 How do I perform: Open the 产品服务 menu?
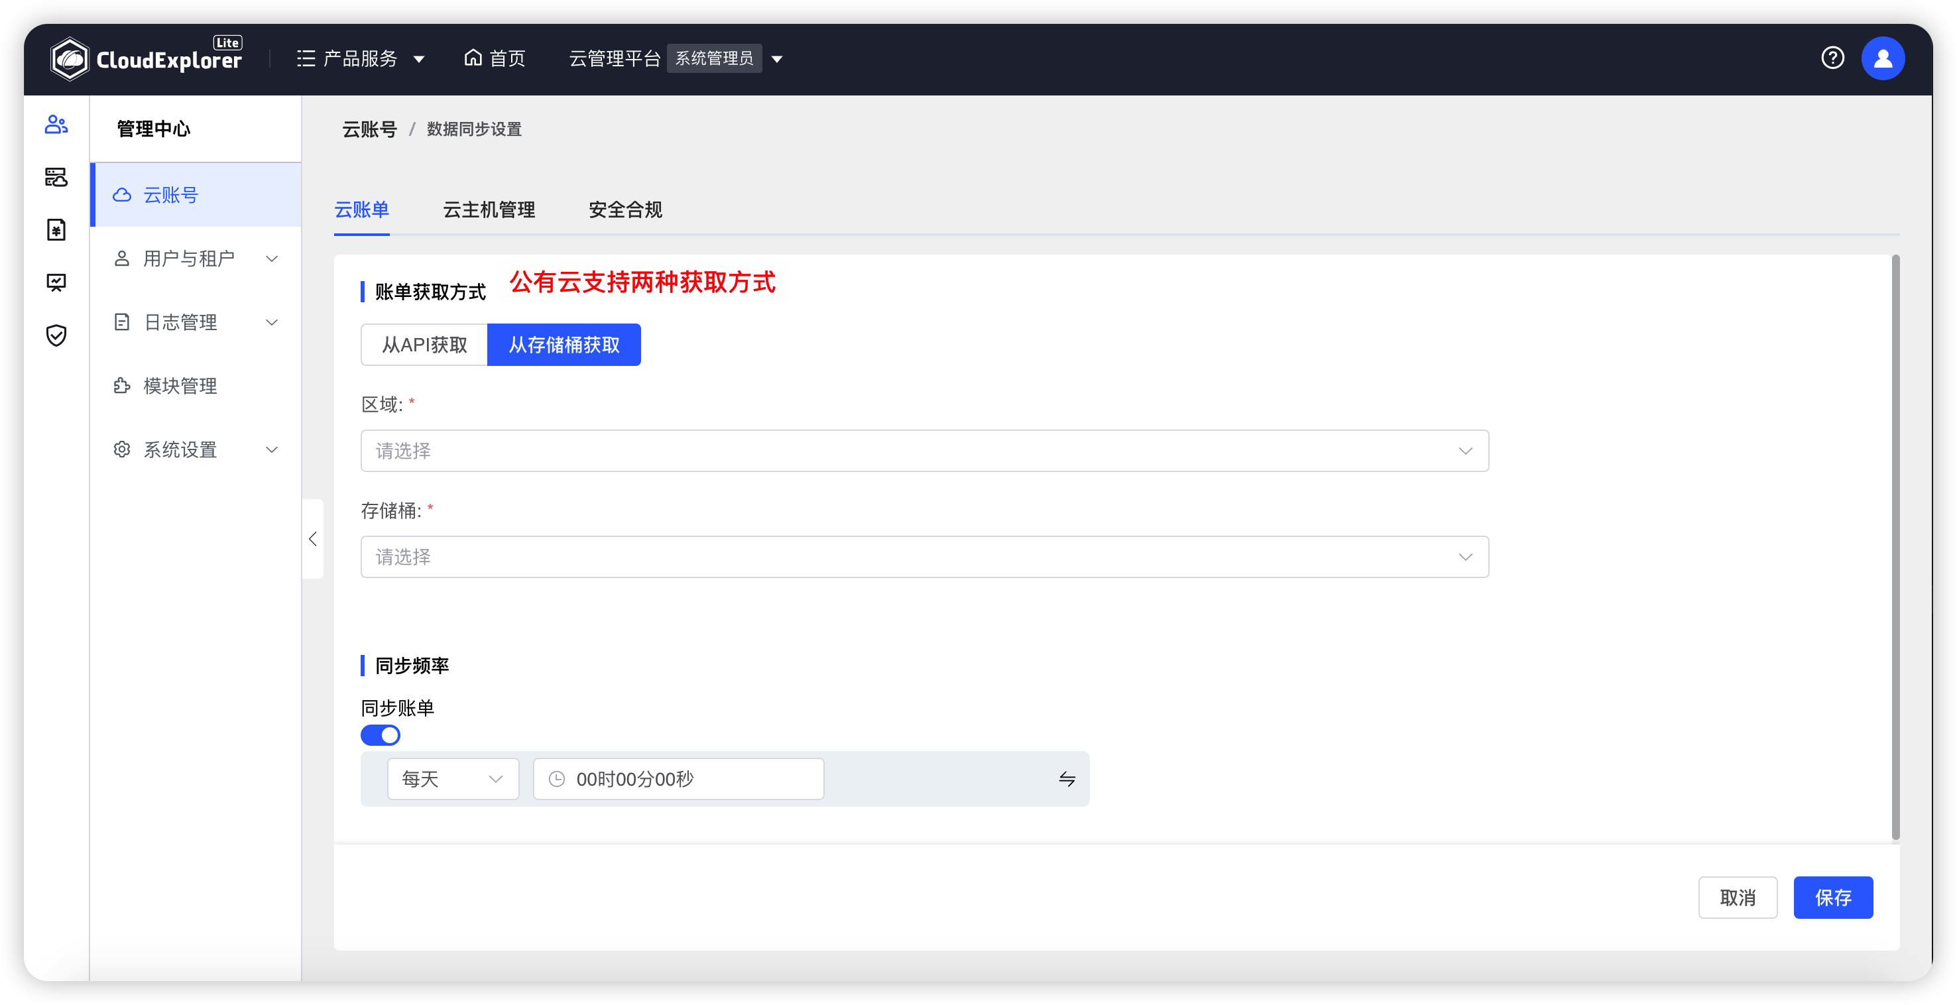pyautogui.click(x=361, y=58)
